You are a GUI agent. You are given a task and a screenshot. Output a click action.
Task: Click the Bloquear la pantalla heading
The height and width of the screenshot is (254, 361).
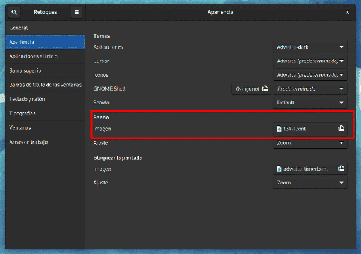[118, 158]
